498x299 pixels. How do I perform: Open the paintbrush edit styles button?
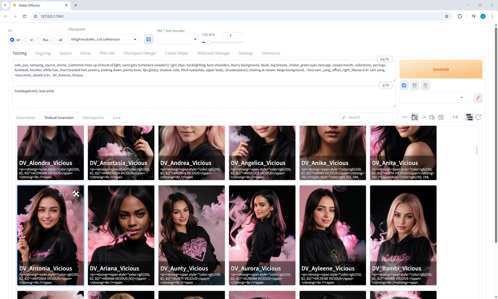point(478,98)
